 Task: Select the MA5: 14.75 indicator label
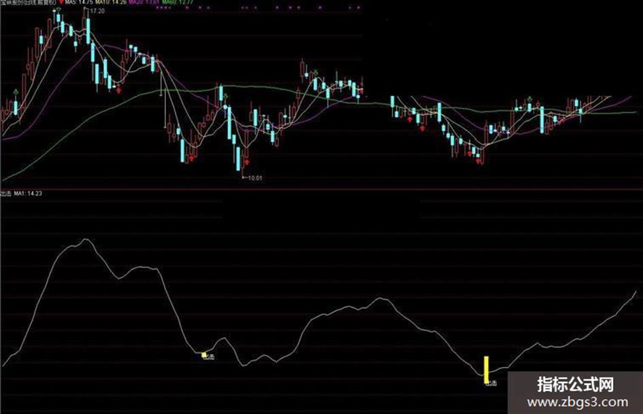[x=79, y=2]
